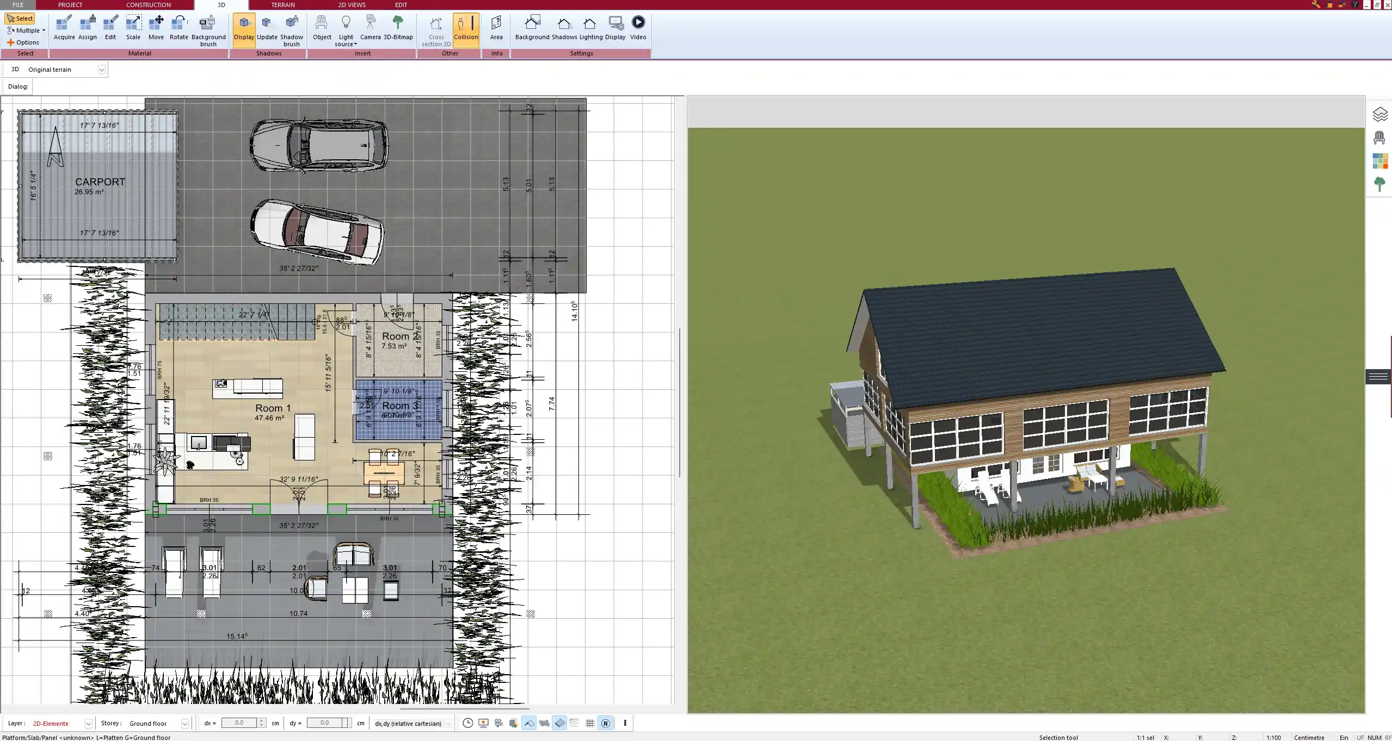Open the Storey Ground floor dropdown
The image size is (1392, 741).
(x=185, y=724)
